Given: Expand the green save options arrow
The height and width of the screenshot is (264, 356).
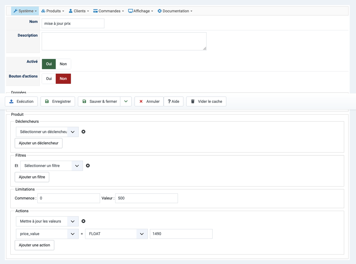Looking at the screenshot, I should click(x=126, y=101).
